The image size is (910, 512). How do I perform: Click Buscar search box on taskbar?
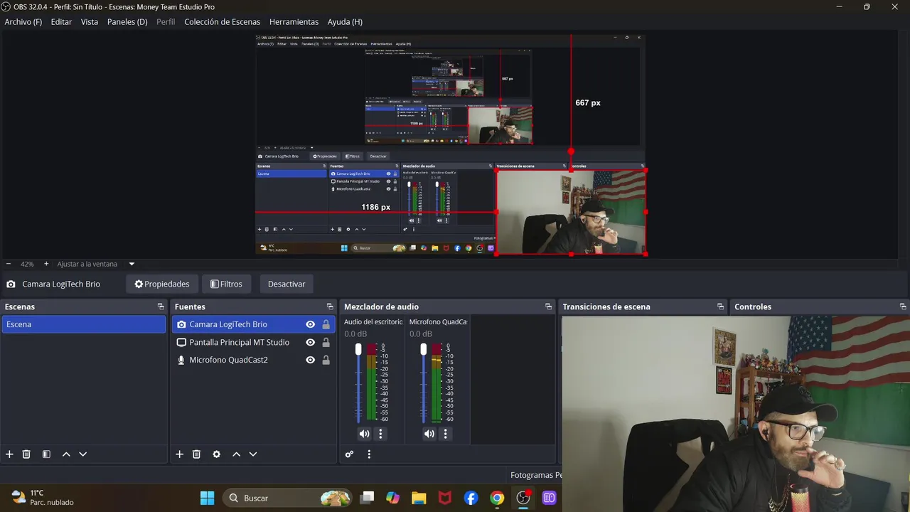click(287, 498)
